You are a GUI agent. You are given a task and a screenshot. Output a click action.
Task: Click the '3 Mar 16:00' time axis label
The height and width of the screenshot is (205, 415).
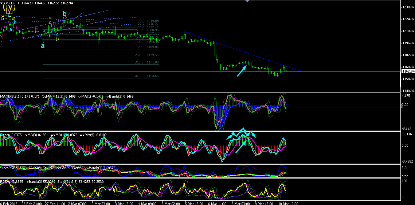coord(125,204)
